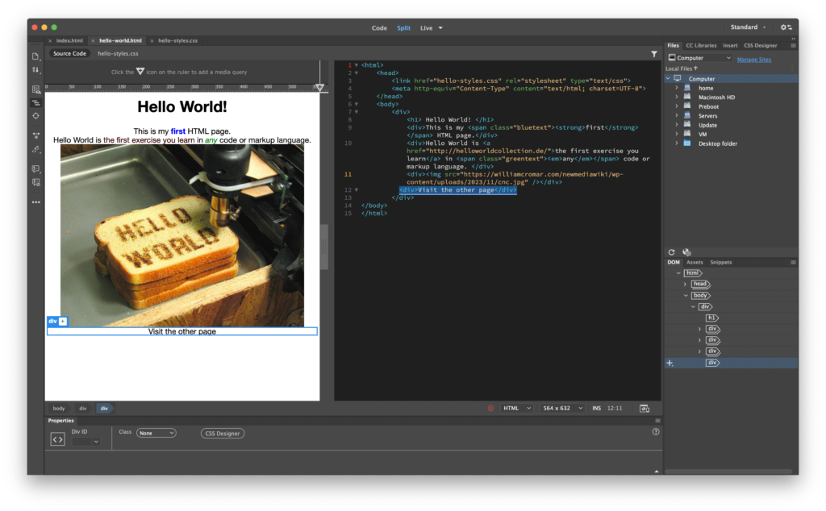Open the 564 x 632 window size dropdown
The height and width of the screenshot is (511, 826).
[562, 409]
